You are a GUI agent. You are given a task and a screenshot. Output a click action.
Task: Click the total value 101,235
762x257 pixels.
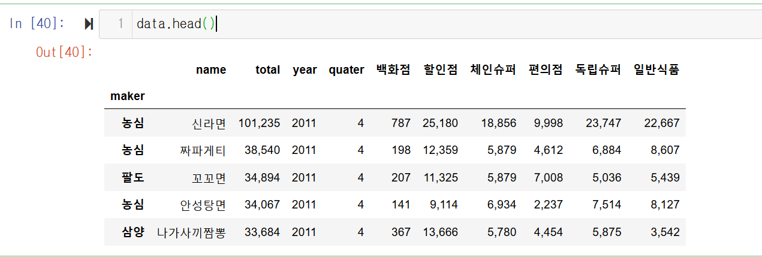pos(259,123)
